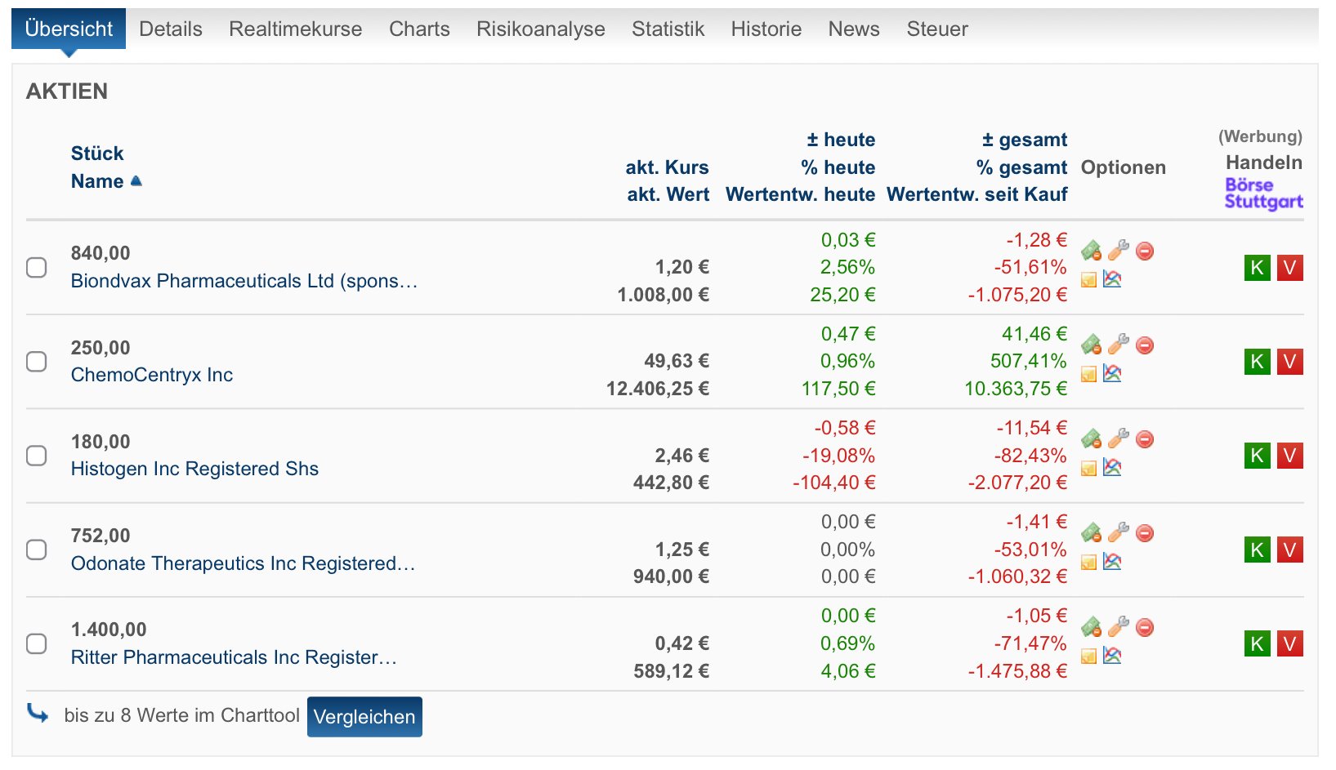Switch to the Risikoanalyse tab

click(540, 29)
